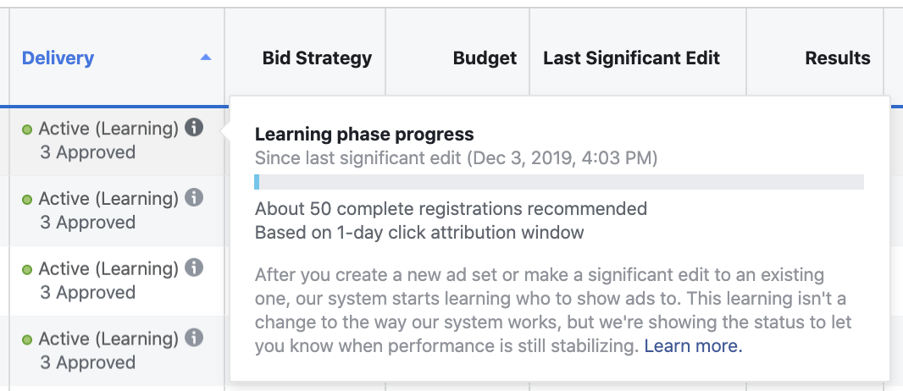The image size is (903, 391).
Task: Click 3 Approved text in third row
Action: tap(87, 293)
